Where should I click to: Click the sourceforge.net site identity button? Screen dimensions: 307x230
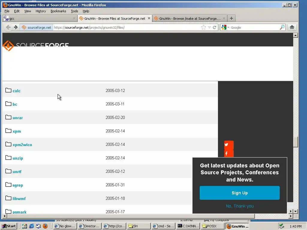[x=36, y=27]
